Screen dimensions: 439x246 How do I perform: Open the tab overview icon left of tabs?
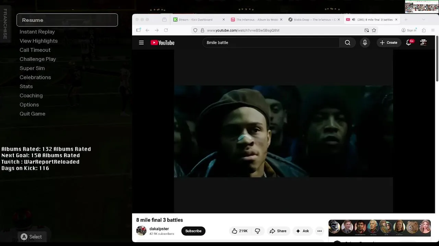[164, 20]
